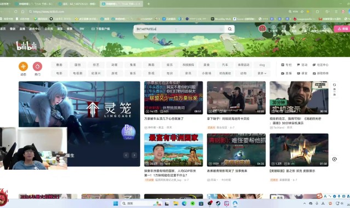Screen dimensions: 350x208
Task: Select 游戏中心 in the top navigation
Action: click(35, 29)
